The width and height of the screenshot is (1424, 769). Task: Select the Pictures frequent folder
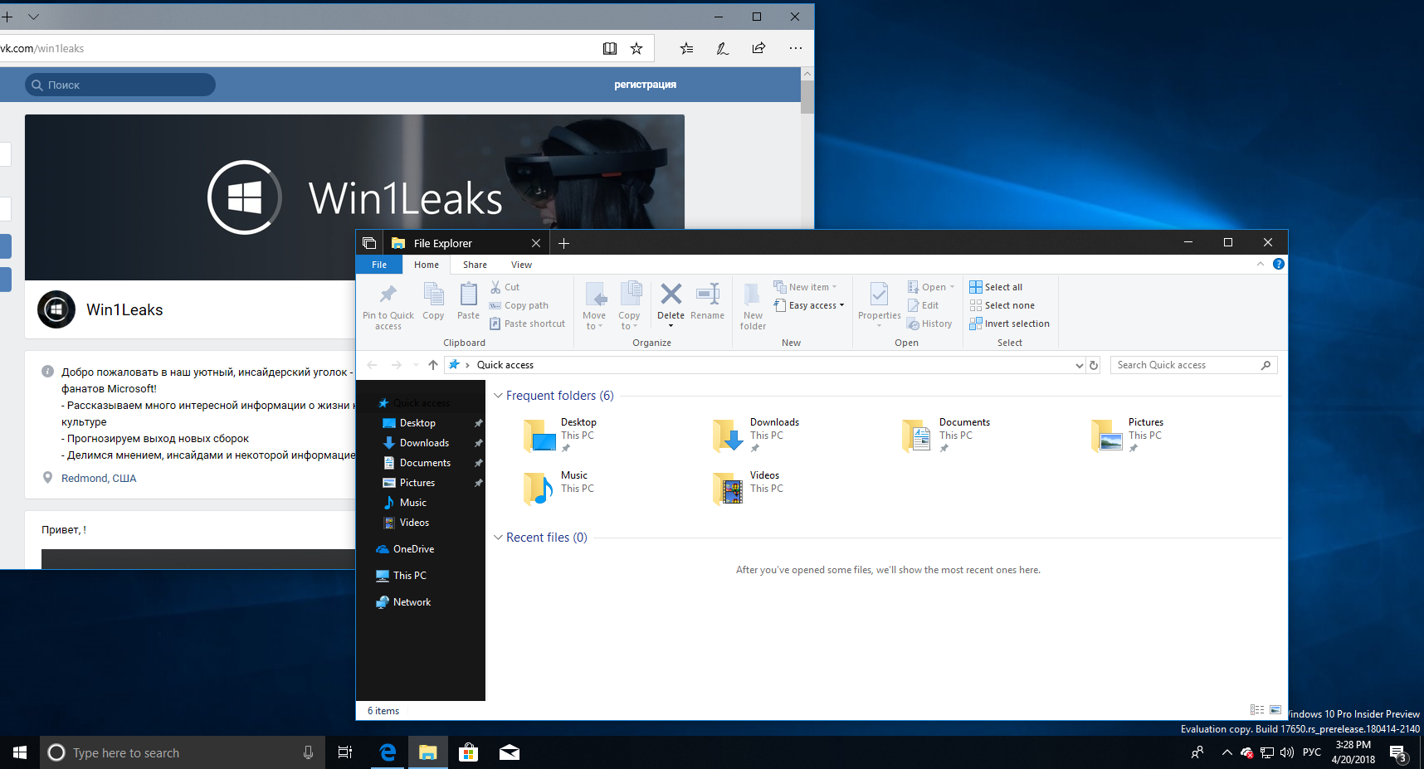pos(1127,435)
